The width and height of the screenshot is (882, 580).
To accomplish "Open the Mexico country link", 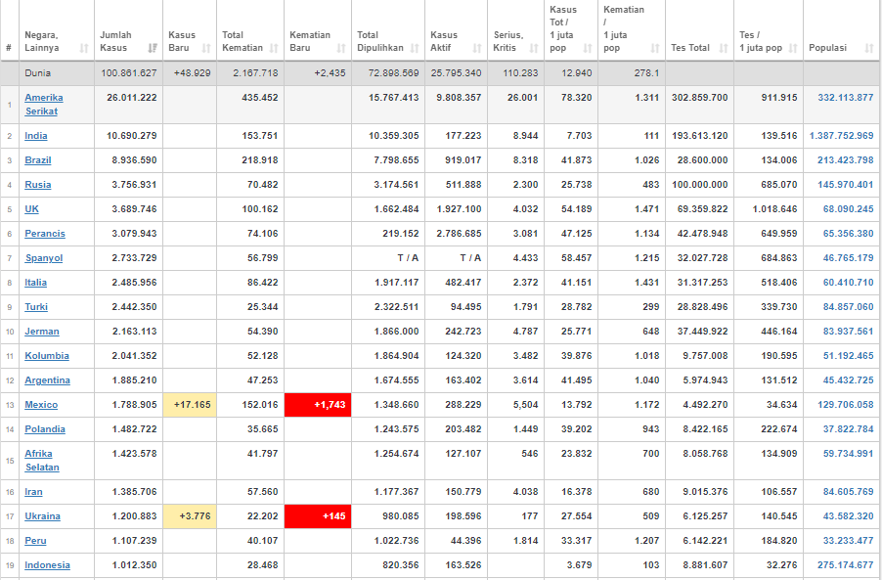I will point(41,405).
